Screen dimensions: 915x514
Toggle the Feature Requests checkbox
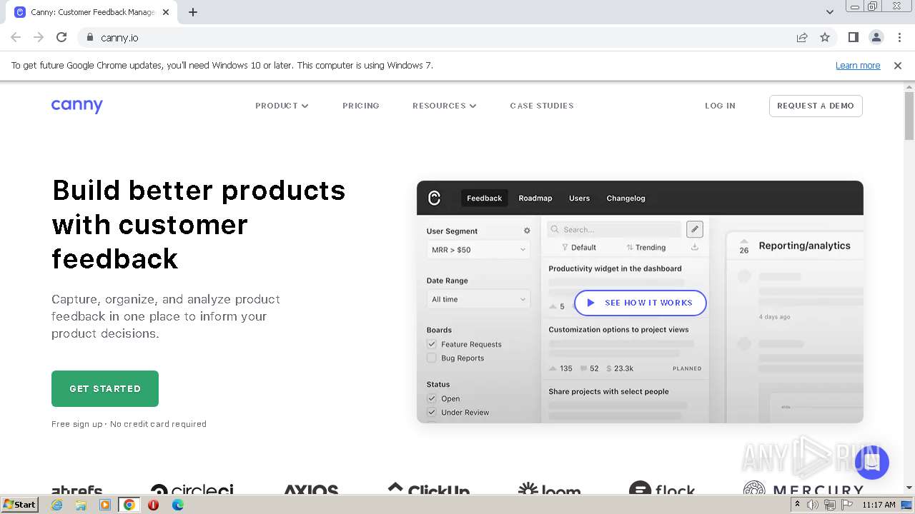[432, 344]
